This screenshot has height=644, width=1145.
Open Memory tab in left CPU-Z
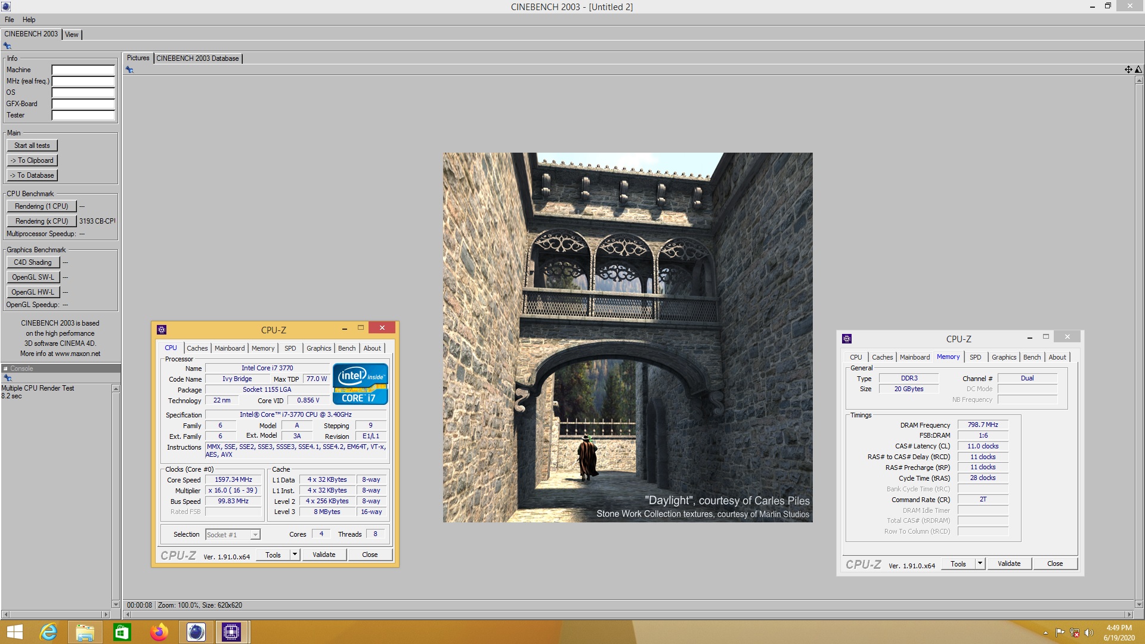coord(263,348)
